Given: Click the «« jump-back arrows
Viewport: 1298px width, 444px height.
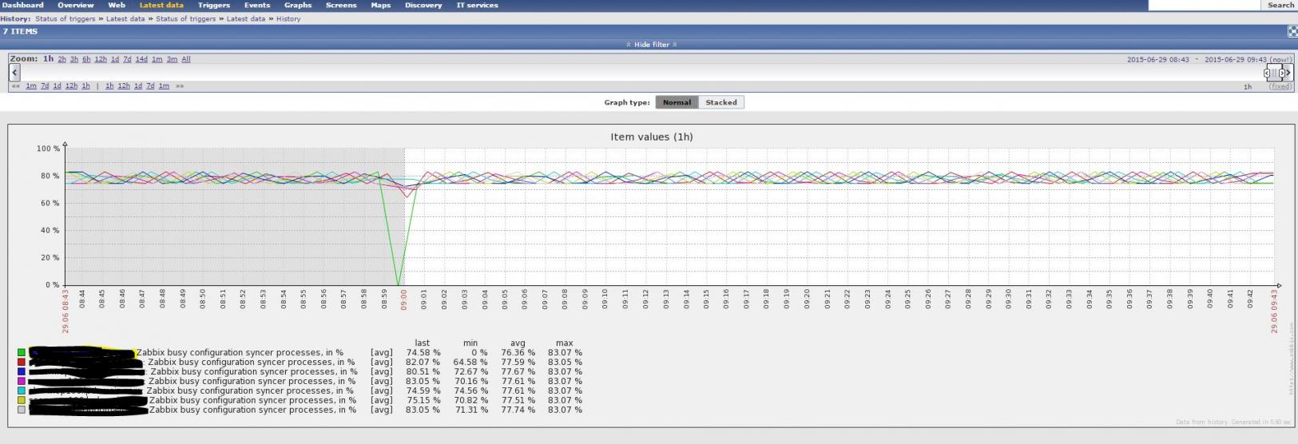Looking at the screenshot, I should 15,86.
